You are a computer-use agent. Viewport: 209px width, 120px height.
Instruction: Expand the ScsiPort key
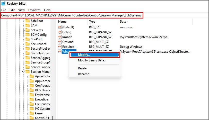23,40
